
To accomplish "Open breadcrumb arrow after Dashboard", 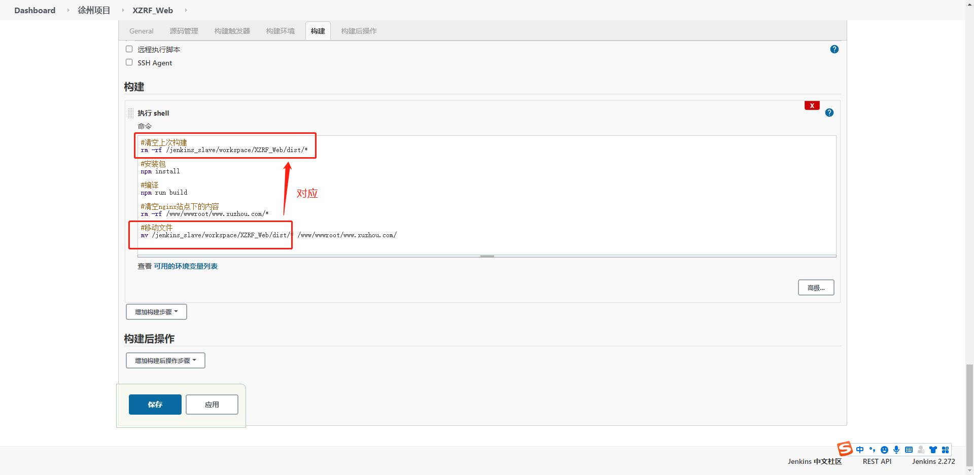I will tap(67, 10).
